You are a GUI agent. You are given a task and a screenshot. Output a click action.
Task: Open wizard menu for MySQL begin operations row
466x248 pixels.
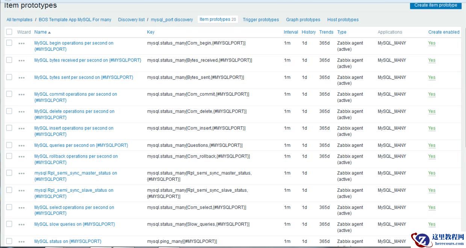point(21,44)
